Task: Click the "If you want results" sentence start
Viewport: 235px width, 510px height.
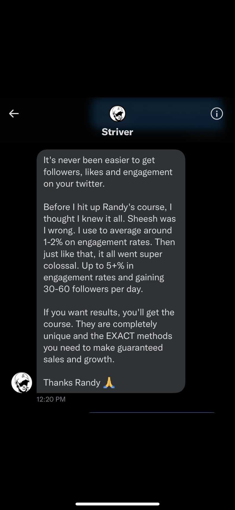Action: (82, 312)
